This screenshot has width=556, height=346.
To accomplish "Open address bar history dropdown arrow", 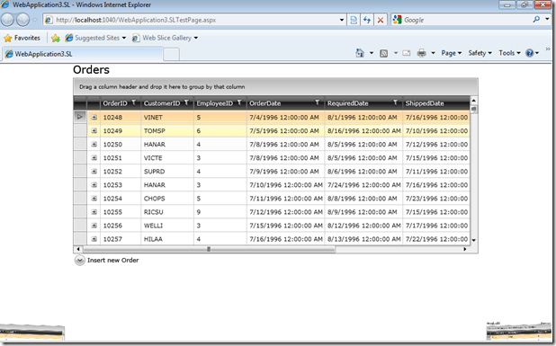I will coord(342,20).
